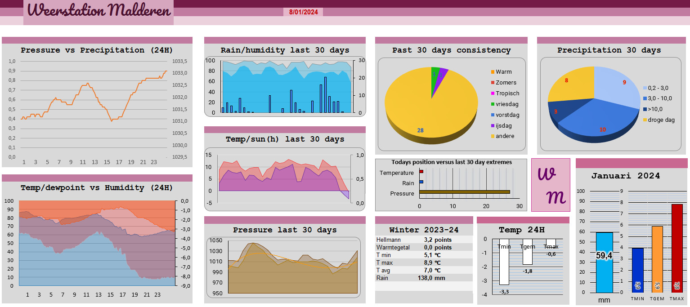This screenshot has width=690, height=307.
Task: Click the date 8/01/2024 in header
Action: [x=303, y=12]
